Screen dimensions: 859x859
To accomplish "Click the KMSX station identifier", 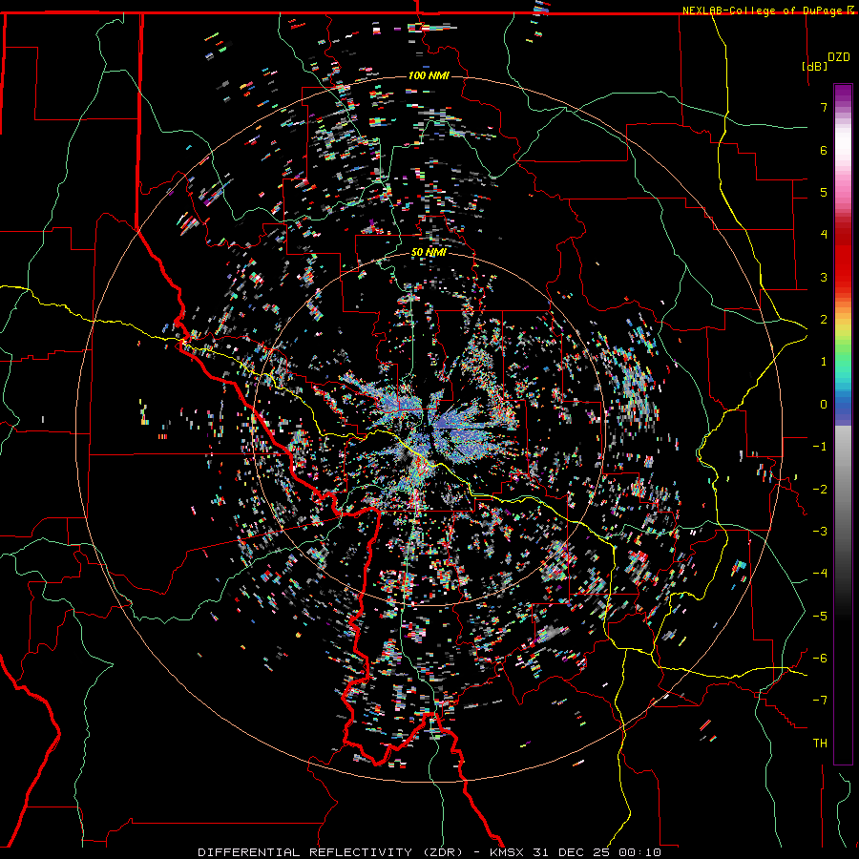I will 508,852.
